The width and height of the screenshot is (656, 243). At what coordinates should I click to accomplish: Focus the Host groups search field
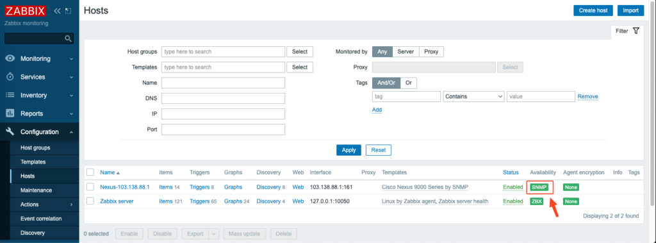click(223, 51)
